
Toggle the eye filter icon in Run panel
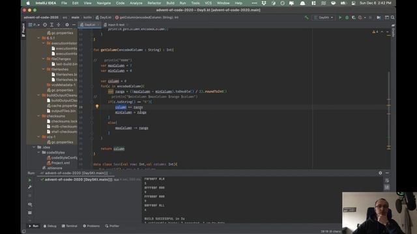30,205
